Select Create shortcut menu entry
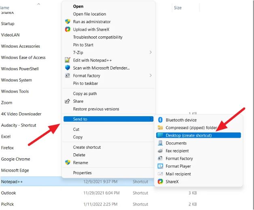Screen dimensions: 254x210 (x=87, y=147)
